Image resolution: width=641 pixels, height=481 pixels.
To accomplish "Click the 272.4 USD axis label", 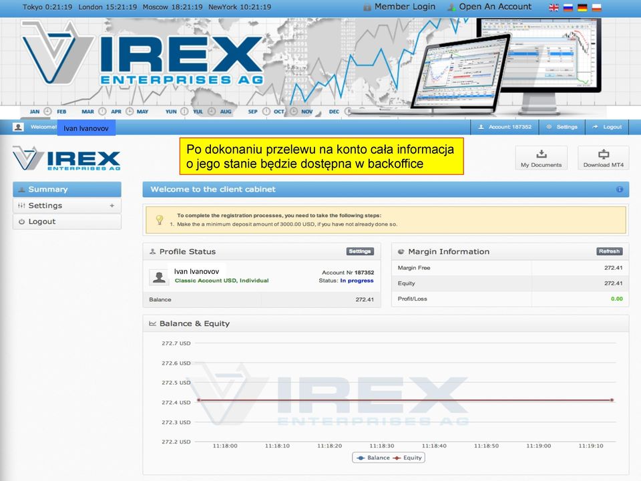I will pyautogui.click(x=176, y=402).
